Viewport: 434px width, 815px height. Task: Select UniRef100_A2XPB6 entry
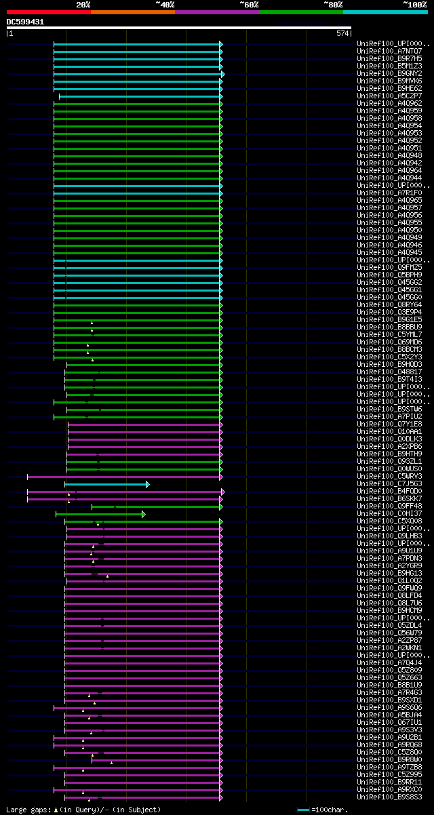pos(389,446)
